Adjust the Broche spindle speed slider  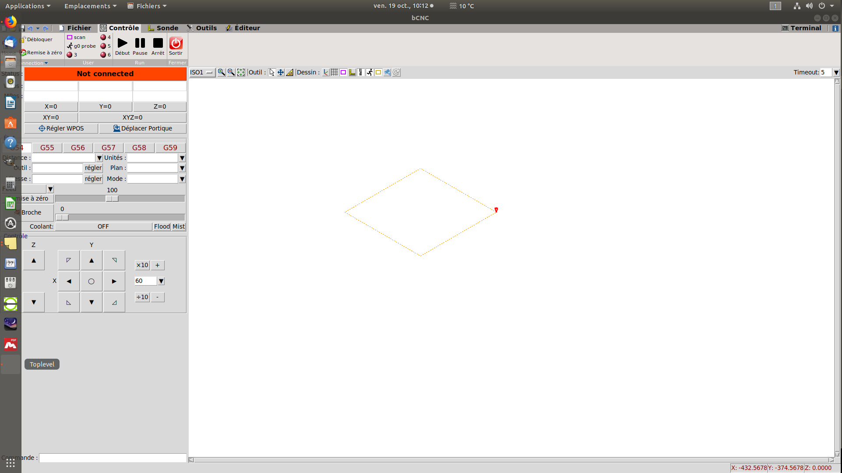click(x=62, y=217)
